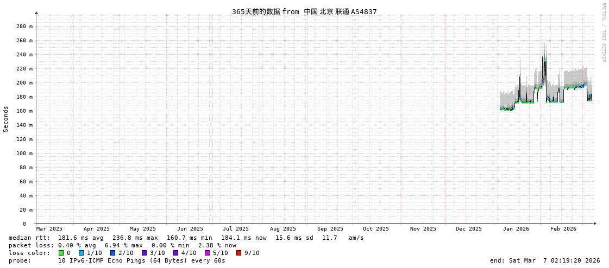Click the Dec 2025 axis label
The width and height of the screenshot is (609, 268).
(468, 229)
